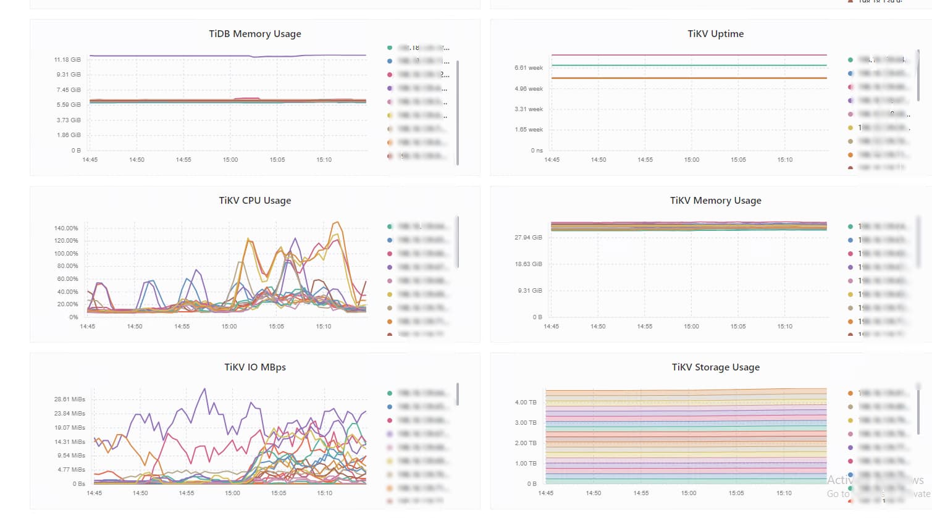
Task: Toggle the series name beside the red dot in TiKV IO MBps
Action: point(422,420)
